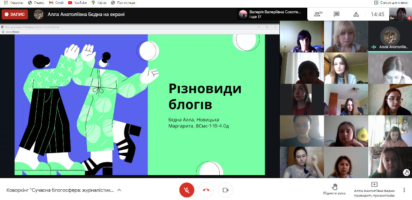Click the presenter avatar next to ЗАПИС
Viewport: 412px width, 200px height.
[39, 14]
